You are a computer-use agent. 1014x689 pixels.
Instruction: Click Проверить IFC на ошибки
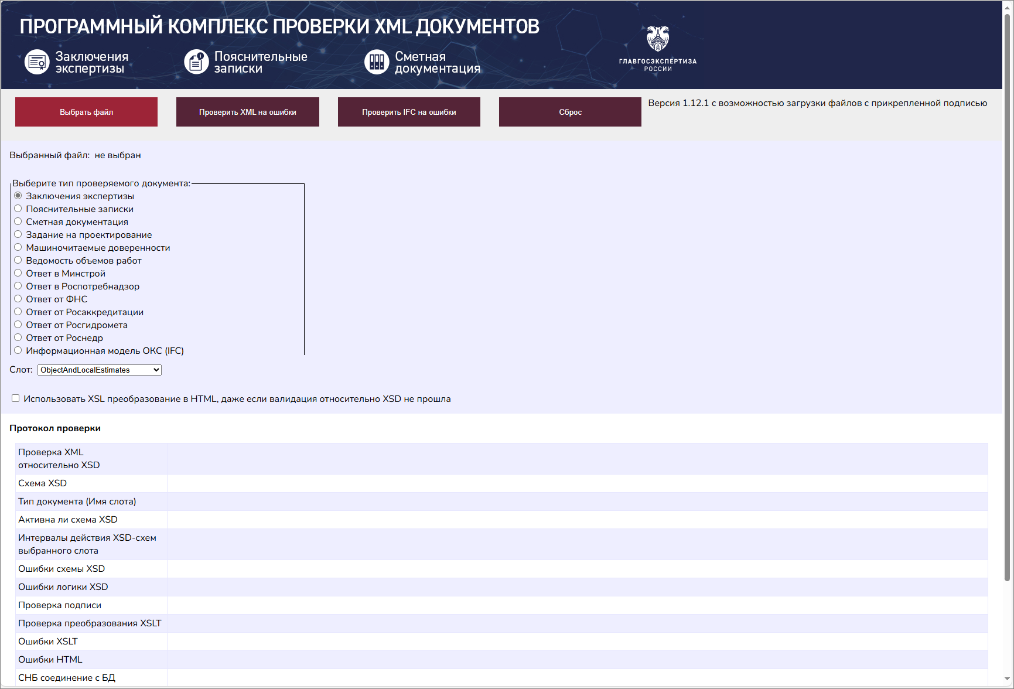point(408,111)
